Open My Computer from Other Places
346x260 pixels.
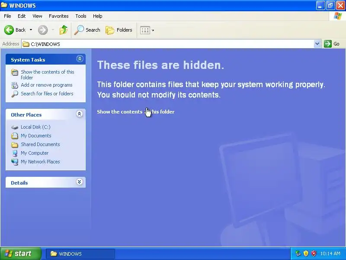[35, 153]
